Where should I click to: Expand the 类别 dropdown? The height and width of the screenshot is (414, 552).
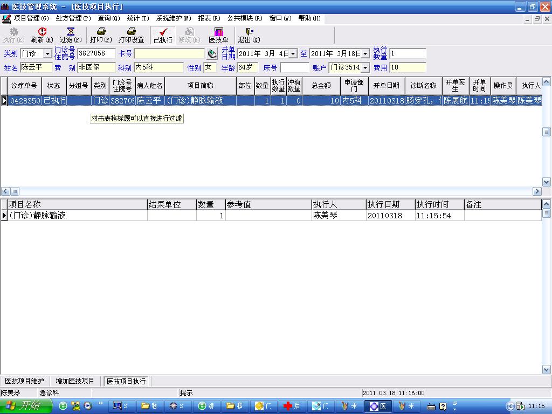(x=47, y=54)
